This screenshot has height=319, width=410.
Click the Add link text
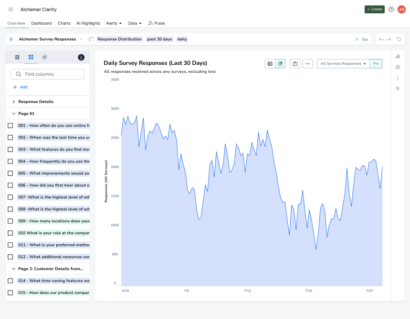[x=23, y=87]
